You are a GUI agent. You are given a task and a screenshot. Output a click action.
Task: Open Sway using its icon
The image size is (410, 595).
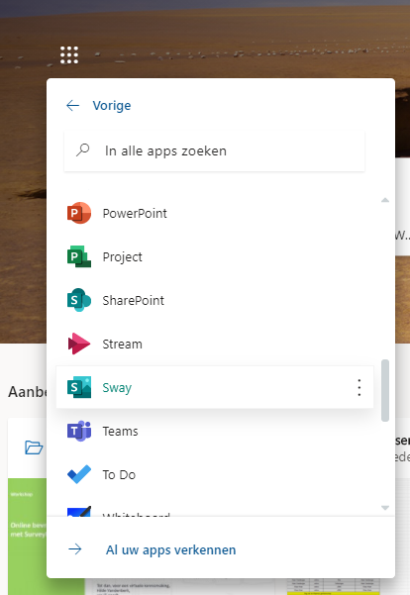pyautogui.click(x=79, y=387)
